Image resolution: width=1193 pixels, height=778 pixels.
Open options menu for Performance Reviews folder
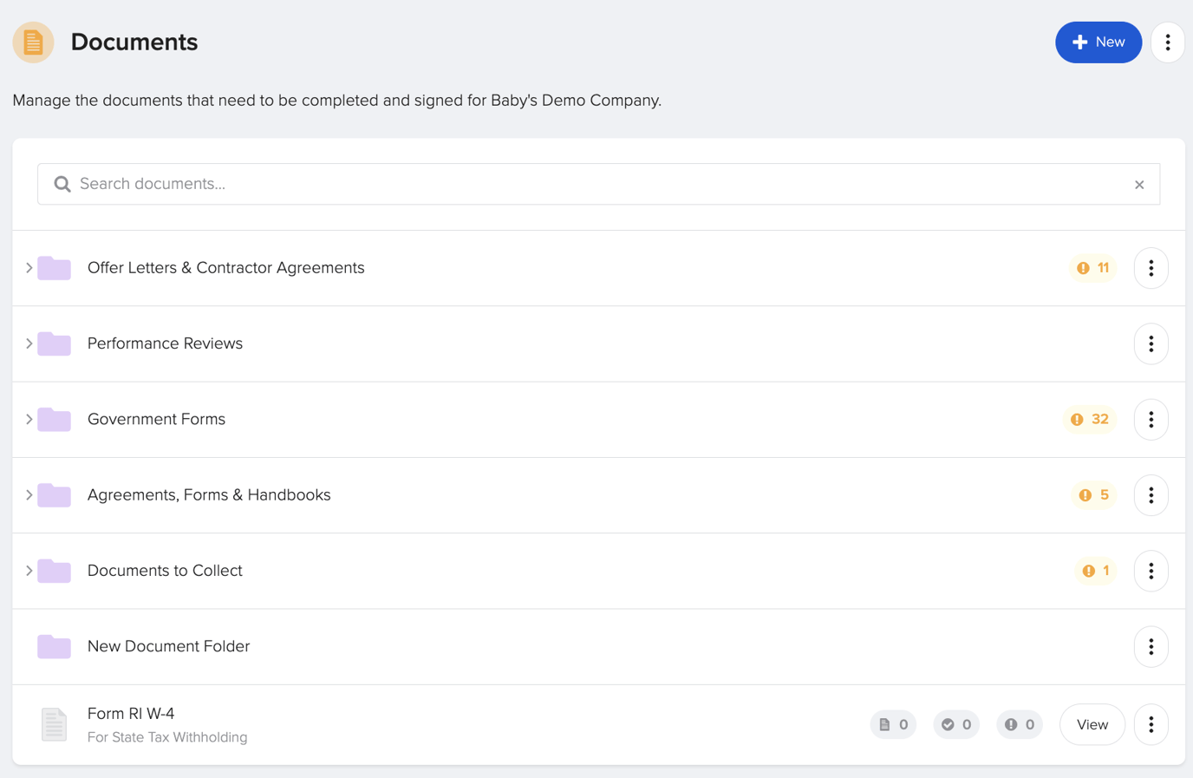tap(1151, 343)
